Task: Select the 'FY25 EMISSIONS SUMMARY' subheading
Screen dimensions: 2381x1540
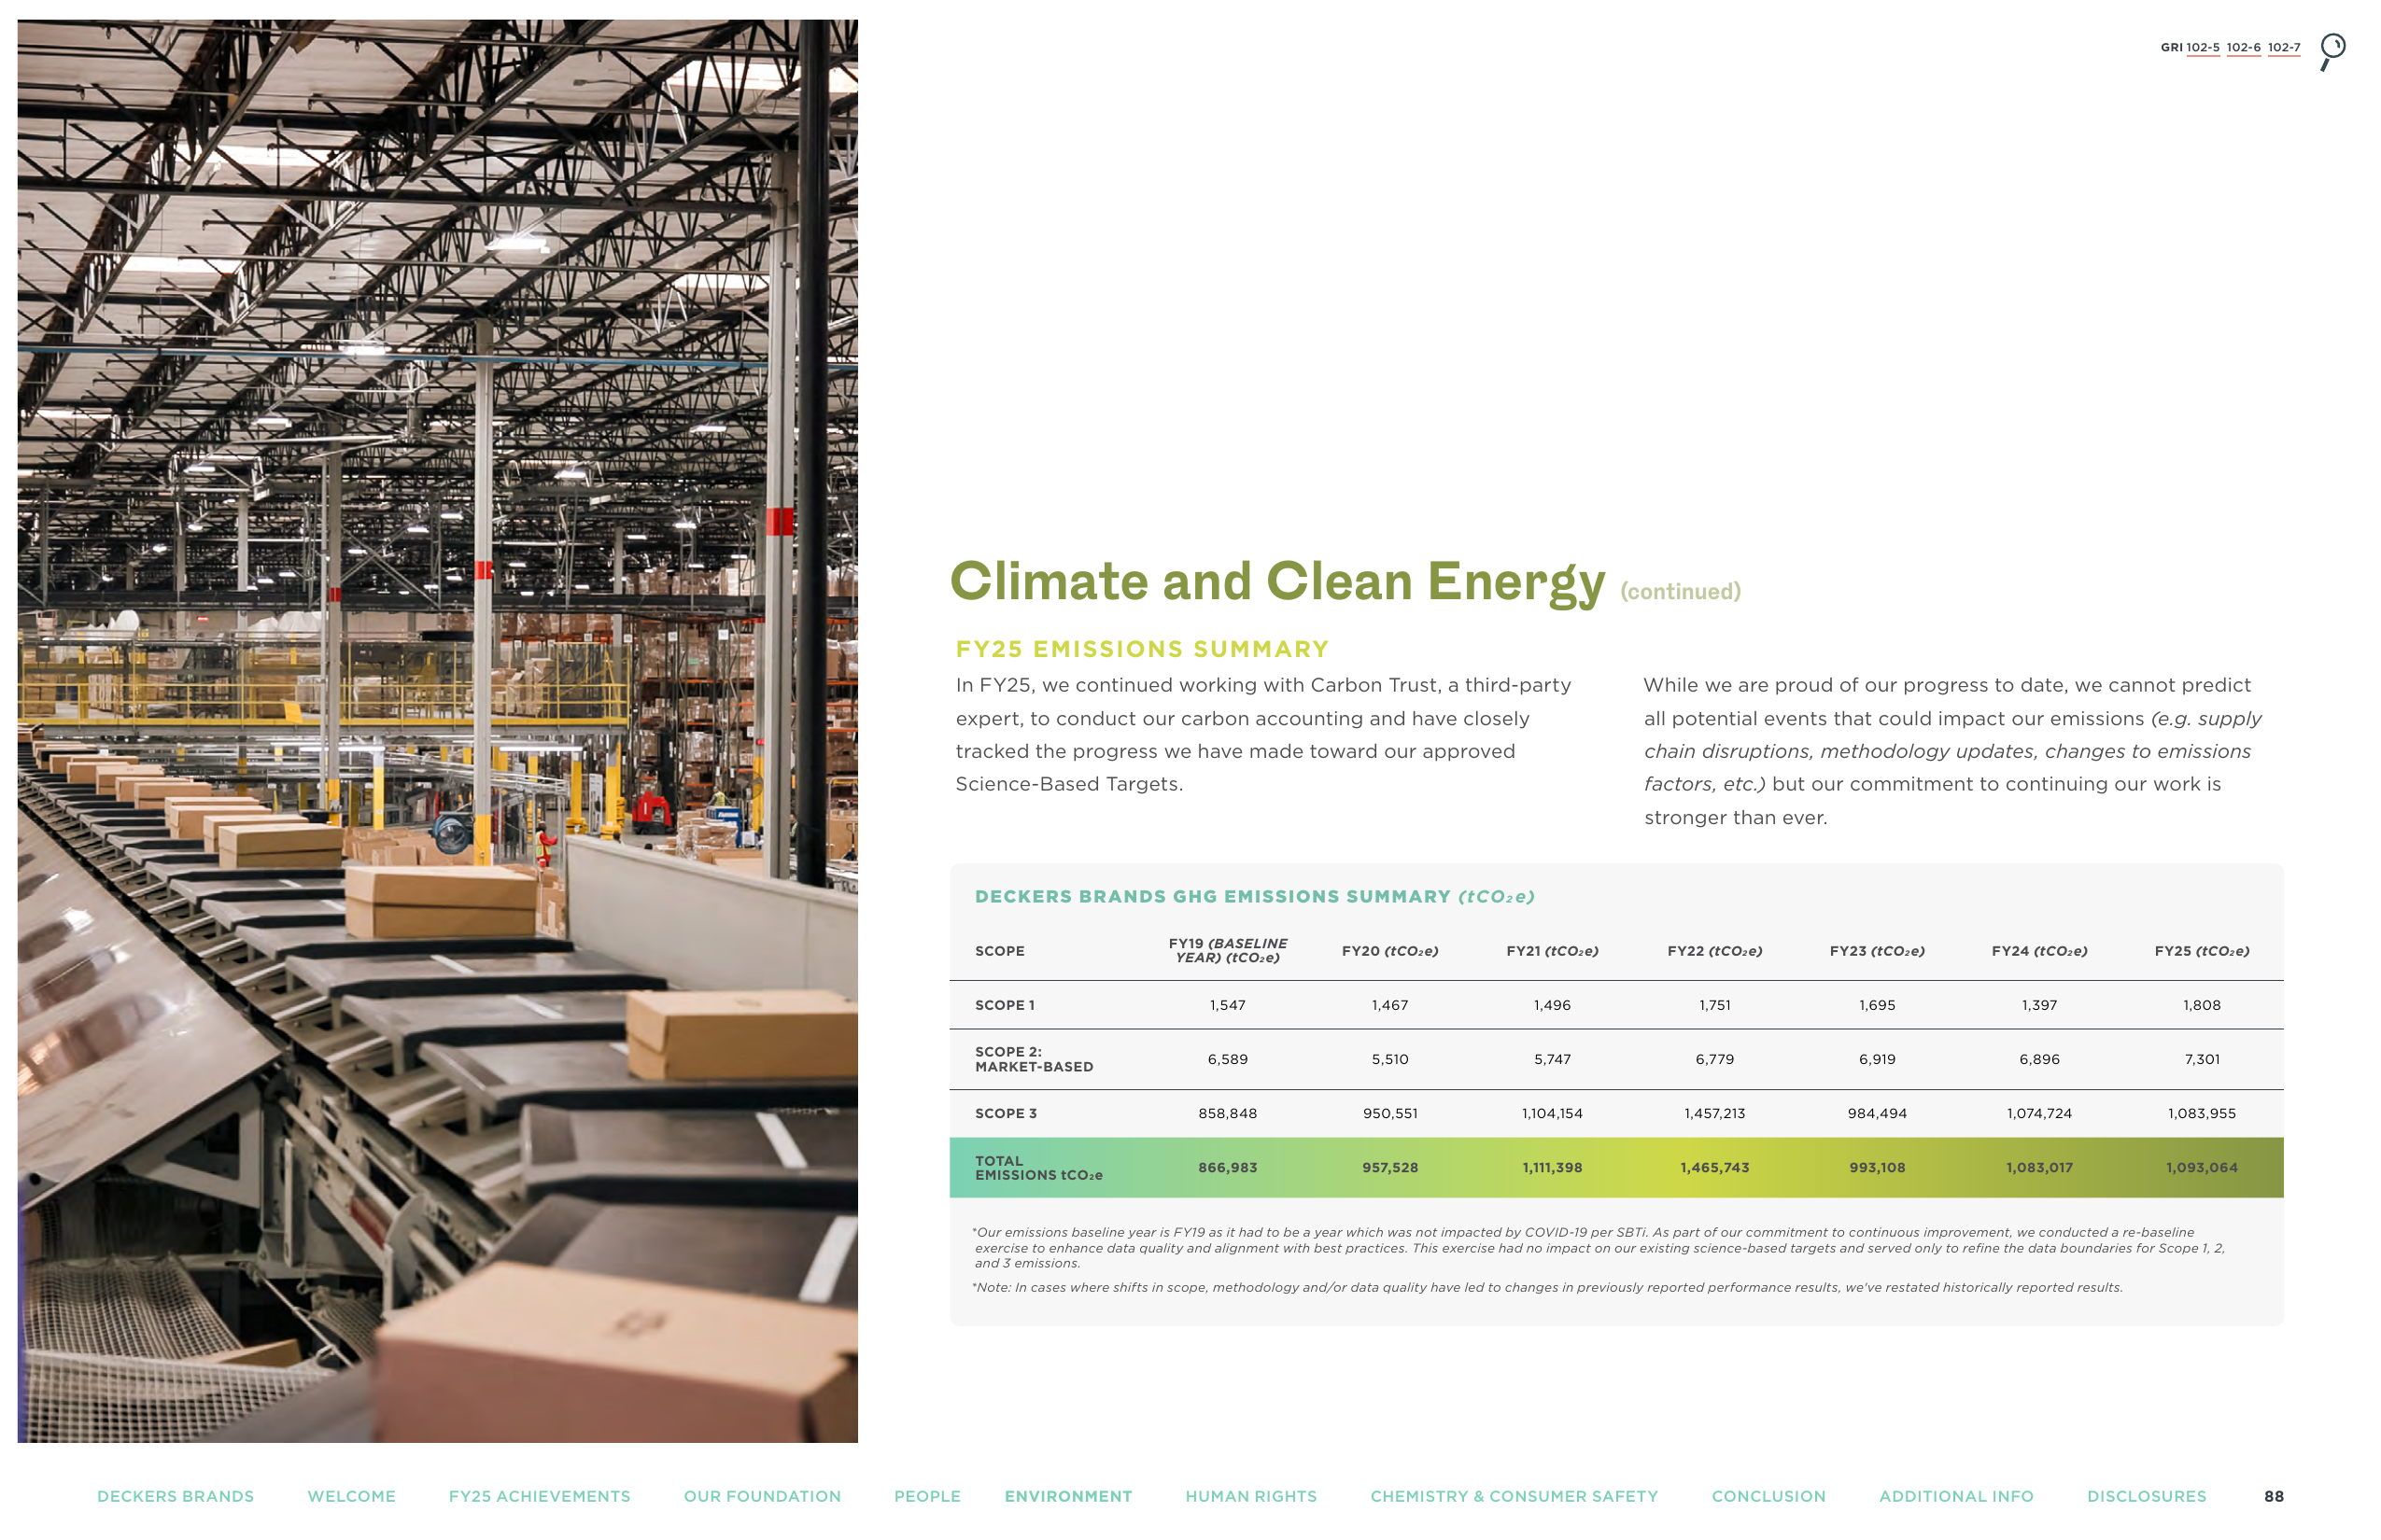Action: (1141, 649)
